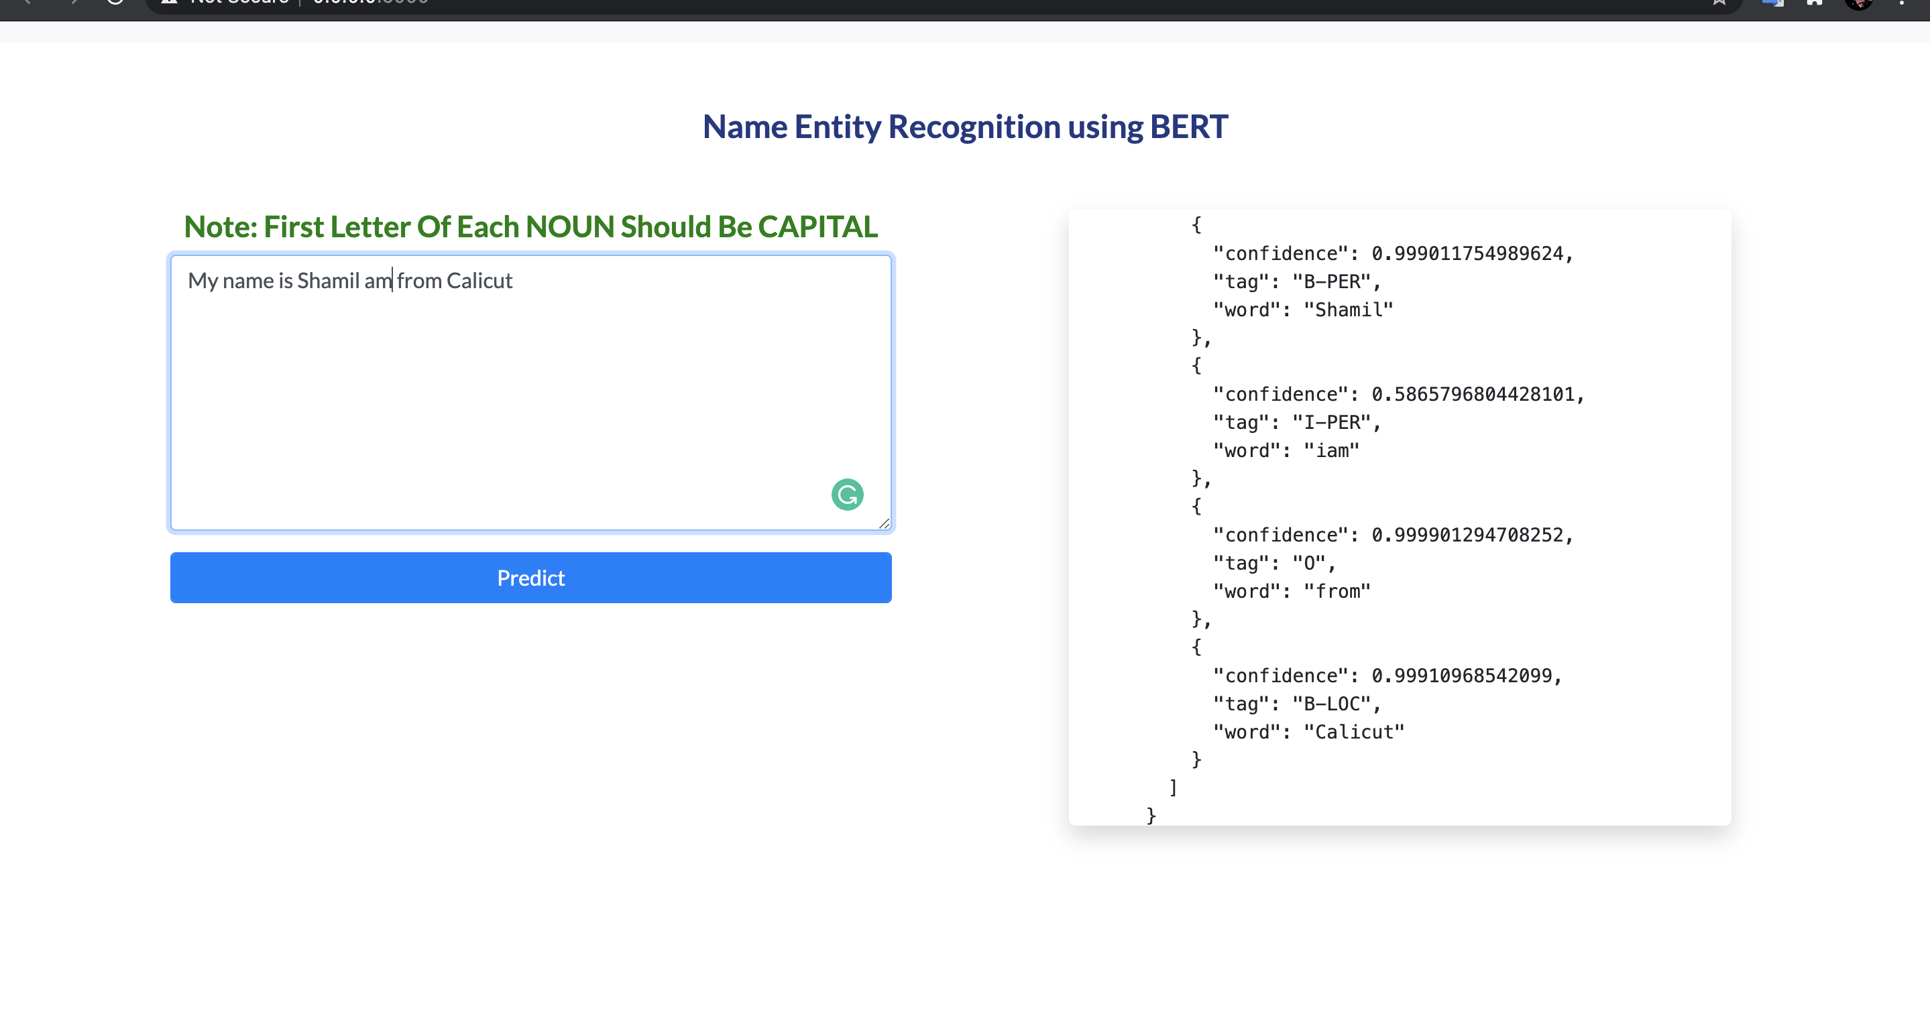Click the word Calicut in the results
This screenshot has height=1016, width=1930.
click(x=1355, y=731)
